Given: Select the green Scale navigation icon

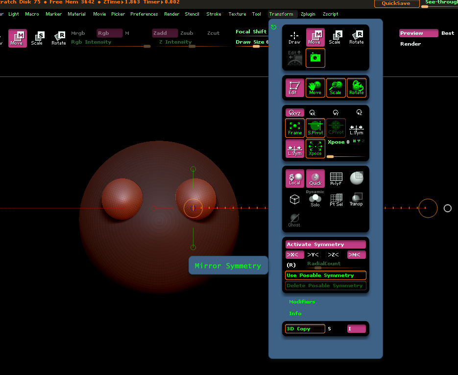Looking at the screenshot, I should 336,88.
